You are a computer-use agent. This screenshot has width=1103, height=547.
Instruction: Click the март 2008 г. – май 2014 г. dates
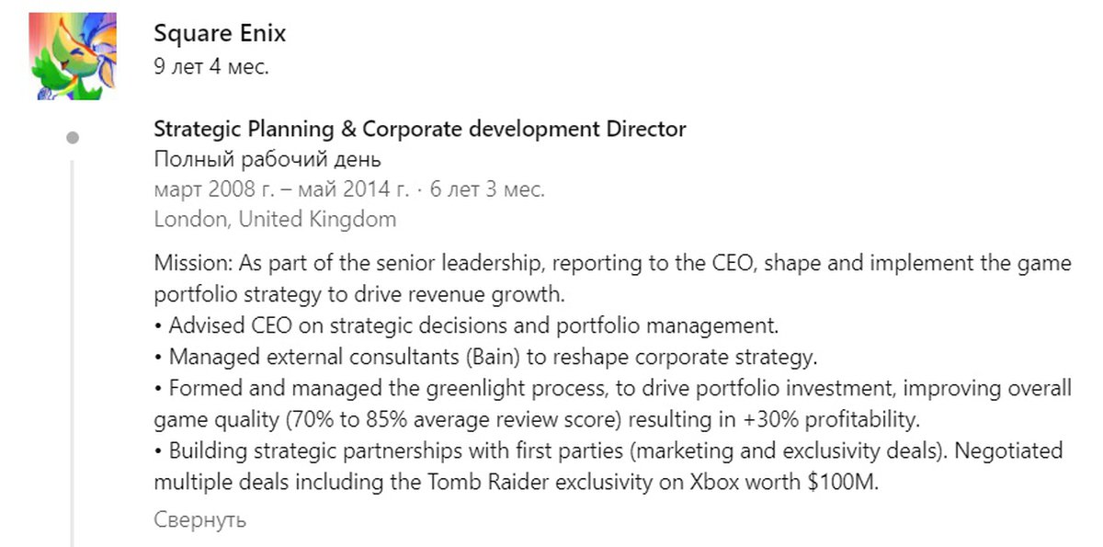[281, 189]
